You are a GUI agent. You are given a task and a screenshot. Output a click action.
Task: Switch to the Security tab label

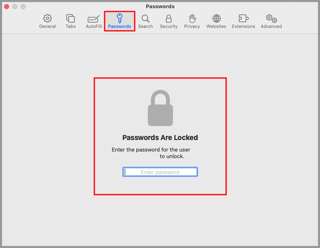click(x=168, y=26)
